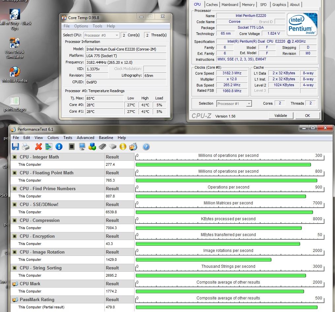This screenshot has height=312, width=335.
Task: Open the Tests menu in PerformanceTest
Action: [68, 138]
